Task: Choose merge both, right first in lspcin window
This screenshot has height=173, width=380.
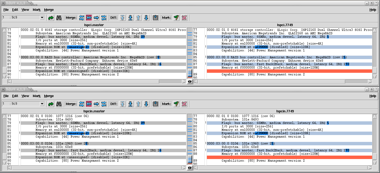Action: pos(104,104)
